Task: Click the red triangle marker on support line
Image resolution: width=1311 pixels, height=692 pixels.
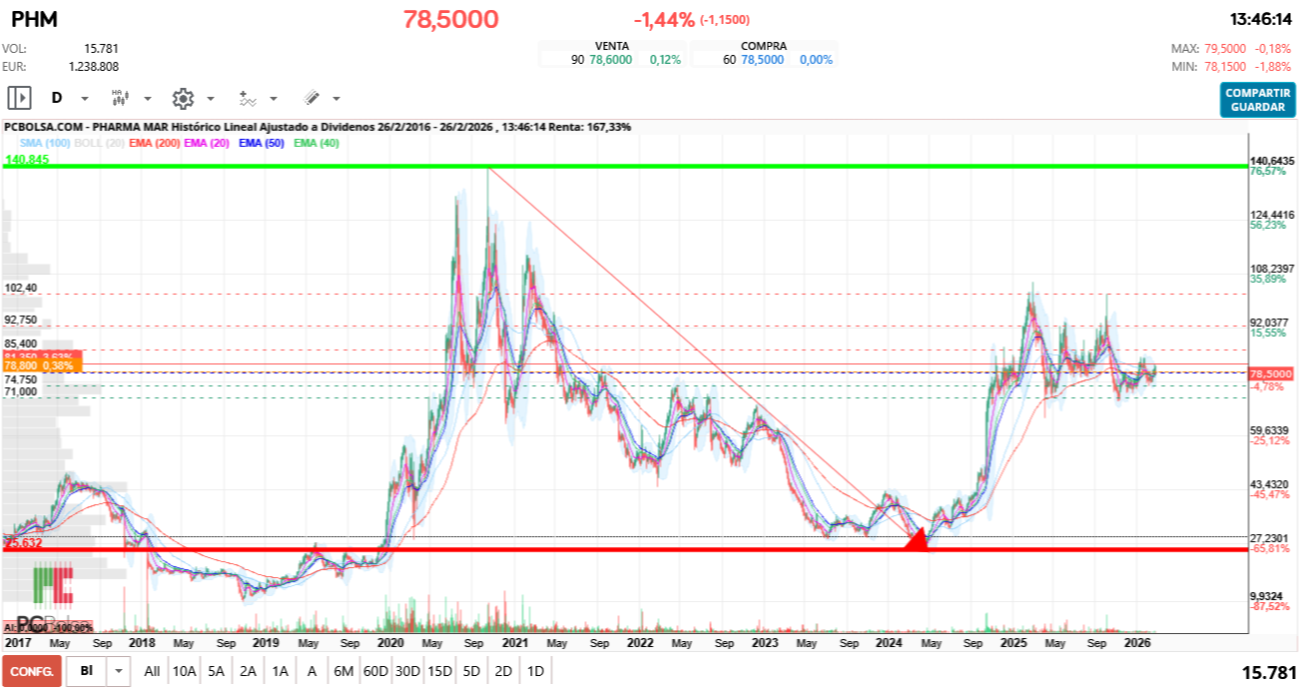Action: pyautogui.click(x=916, y=539)
